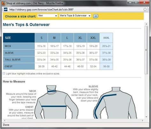Click the NECK measuring instruction heading
Viewport: 151px width, 129px height.
pyautogui.click(x=32, y=91)
